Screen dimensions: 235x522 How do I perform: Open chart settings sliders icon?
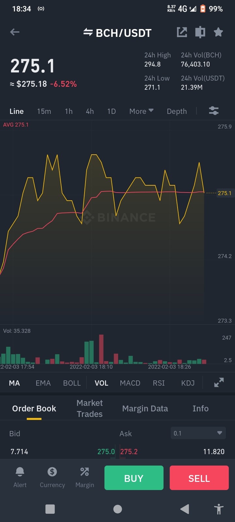pyautogui.click(x=214, y=111)
